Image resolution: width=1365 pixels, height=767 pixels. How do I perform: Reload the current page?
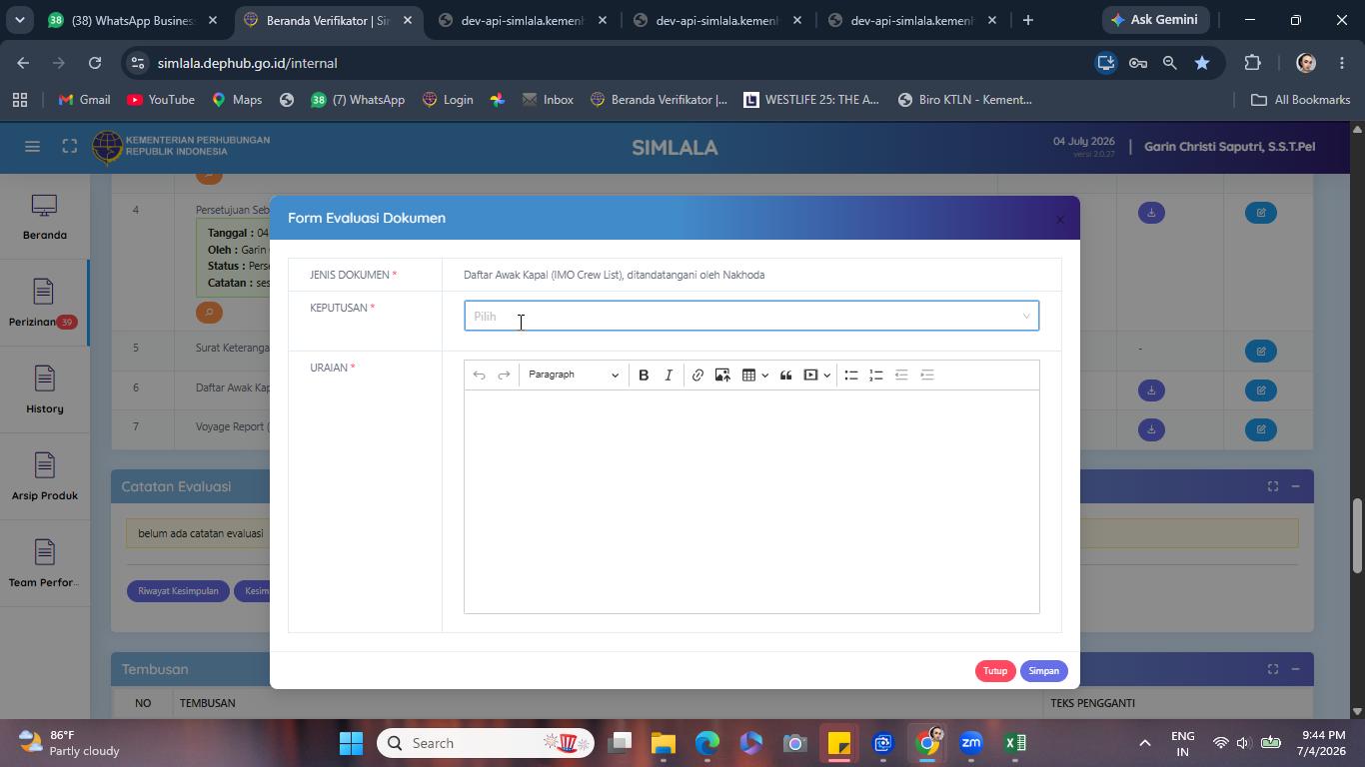94,63
